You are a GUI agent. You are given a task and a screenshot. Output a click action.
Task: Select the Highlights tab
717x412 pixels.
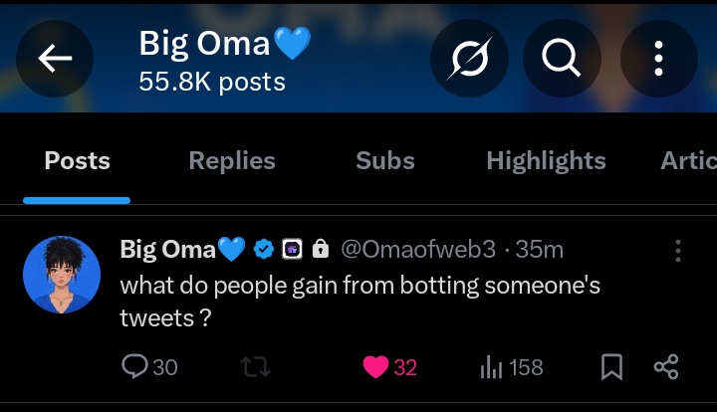point(546,161)
